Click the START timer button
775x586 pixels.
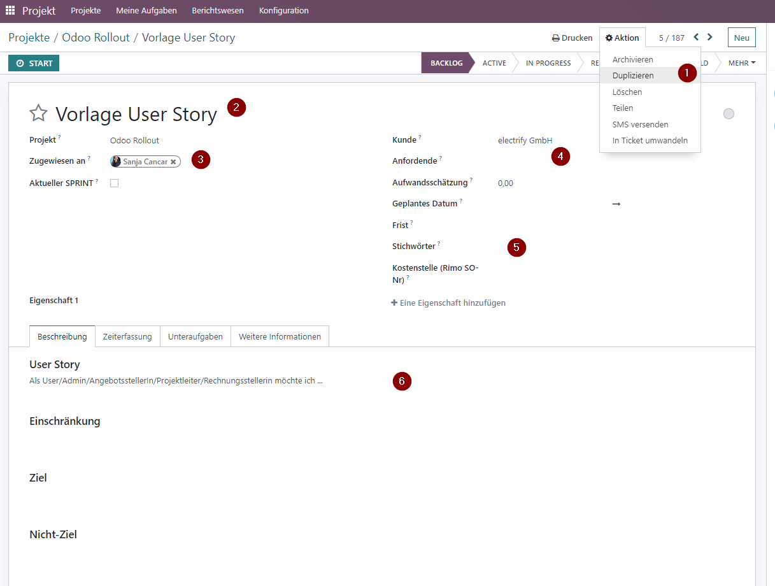click(34, 63)
